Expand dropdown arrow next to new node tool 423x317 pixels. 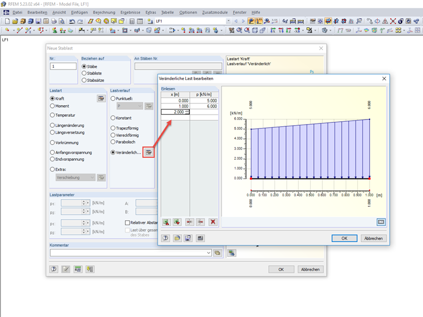coord(14,31)
